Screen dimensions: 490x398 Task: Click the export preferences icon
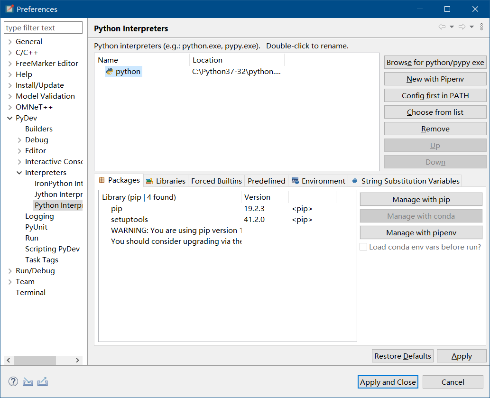(43, 382)
